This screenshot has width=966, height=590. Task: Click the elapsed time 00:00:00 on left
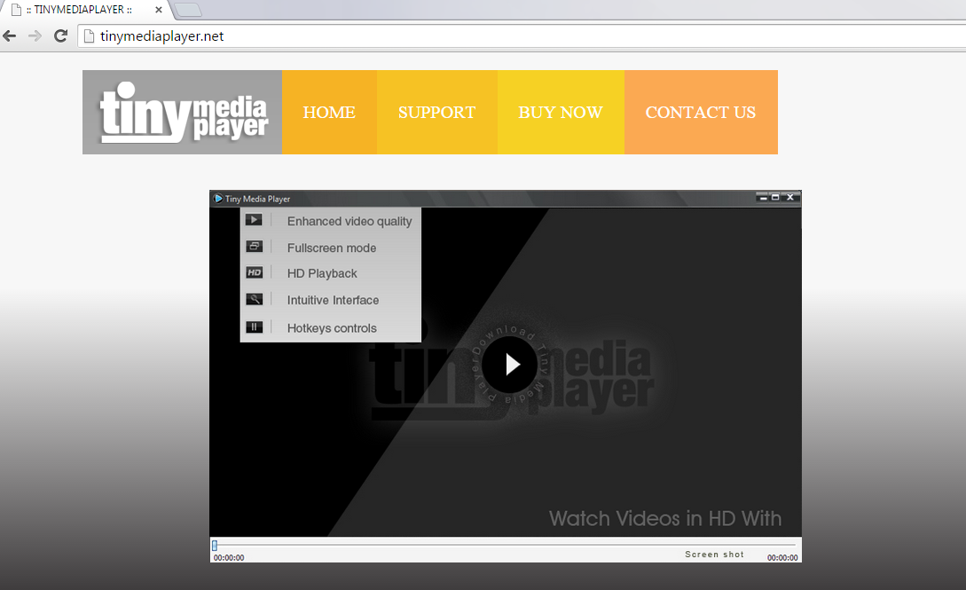pos(229,558)
